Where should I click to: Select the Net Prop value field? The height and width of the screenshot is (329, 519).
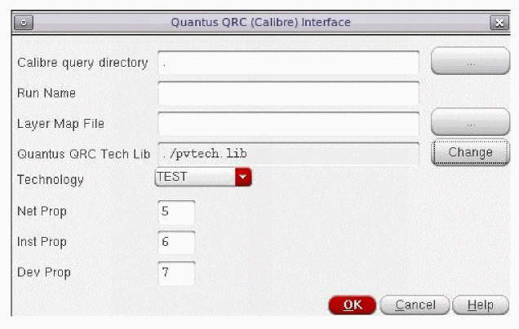click(177, 212)
